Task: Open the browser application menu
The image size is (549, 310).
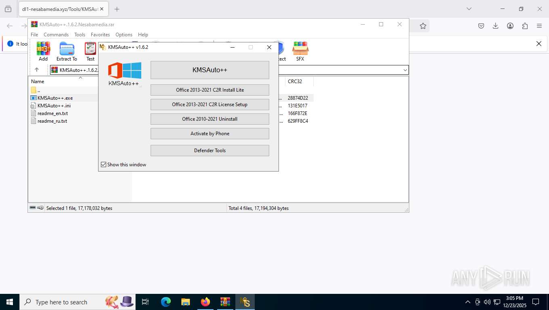Action: coord(539,26)
